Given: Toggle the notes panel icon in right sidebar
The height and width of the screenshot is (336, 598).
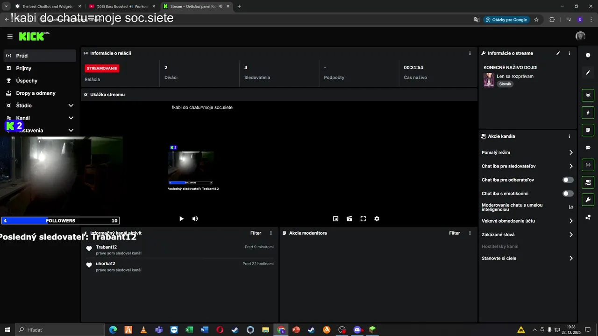Looking at the screenshot, I should (x=588, y=130).
